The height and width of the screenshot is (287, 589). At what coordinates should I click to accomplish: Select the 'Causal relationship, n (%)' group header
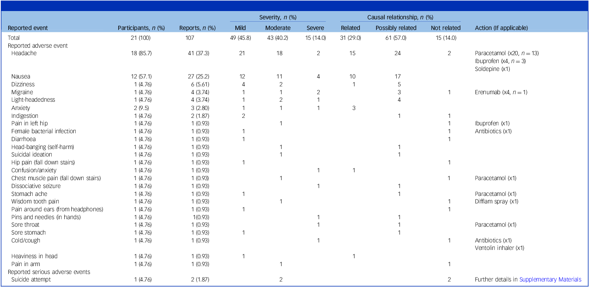tap(400, 18)
